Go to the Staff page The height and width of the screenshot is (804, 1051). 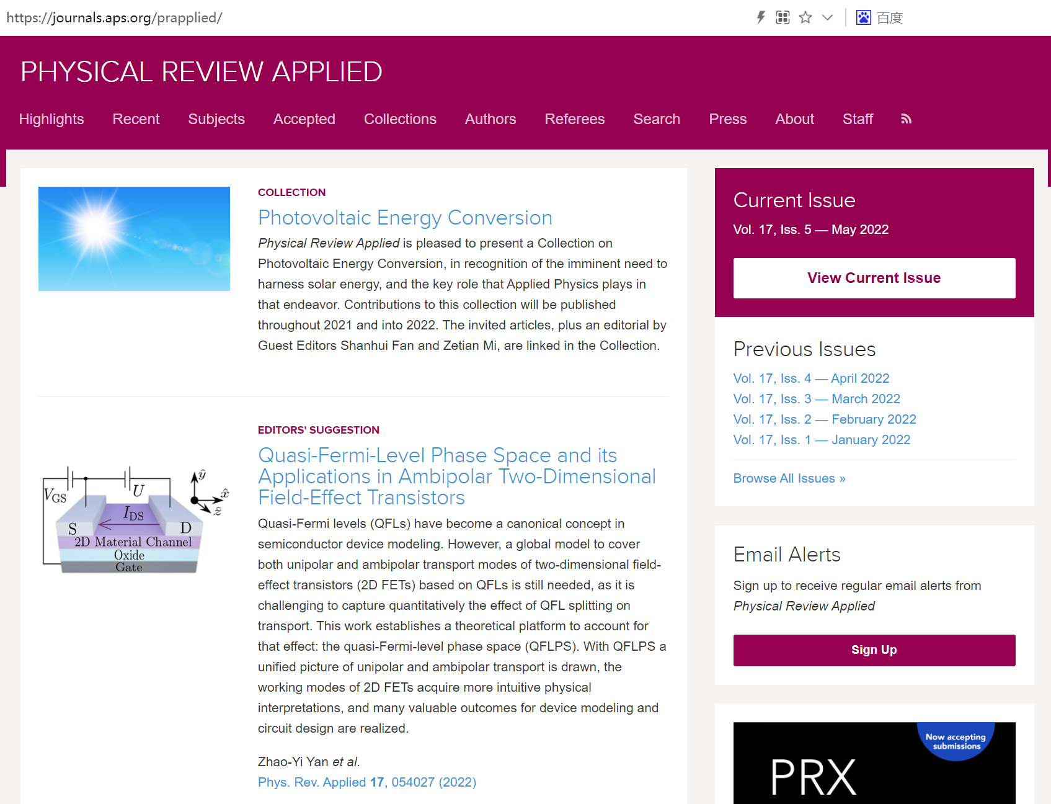pyautogui.click(x=858, y=119)
